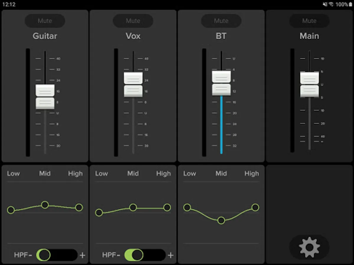
Task: Grab the Vox channel fader handle
Action: tap(133, 85)
